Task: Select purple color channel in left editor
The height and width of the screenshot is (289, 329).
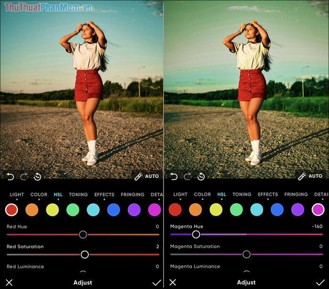Action: pos(134,210)
